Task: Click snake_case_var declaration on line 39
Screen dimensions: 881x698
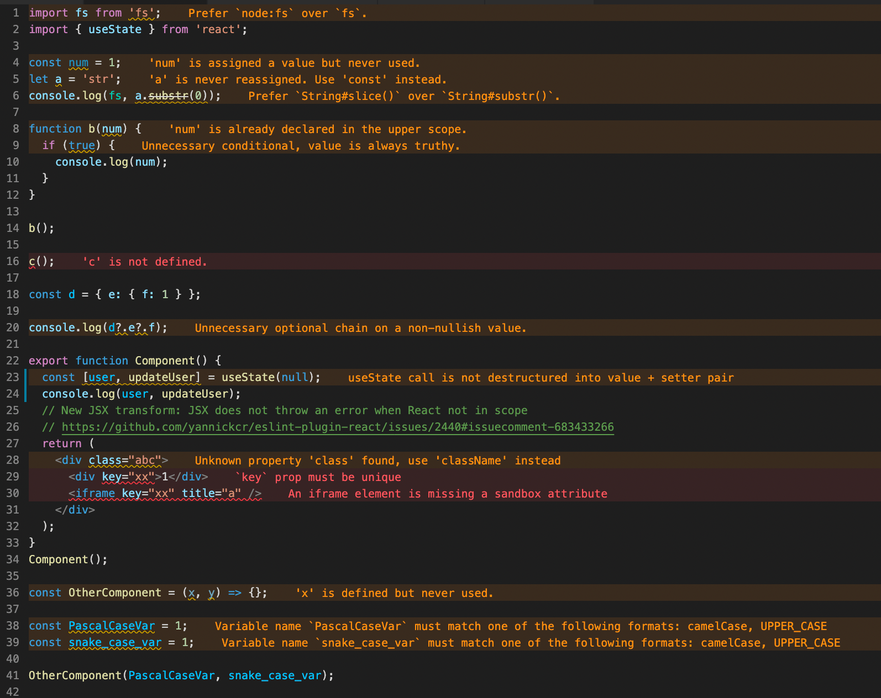Action: pos(115,642)
